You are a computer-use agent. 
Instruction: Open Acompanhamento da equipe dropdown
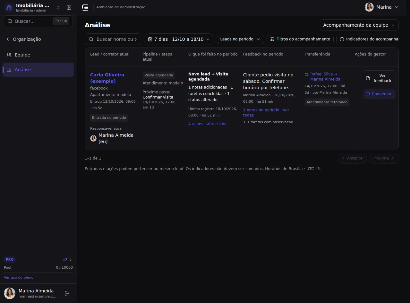pos(359,25)
